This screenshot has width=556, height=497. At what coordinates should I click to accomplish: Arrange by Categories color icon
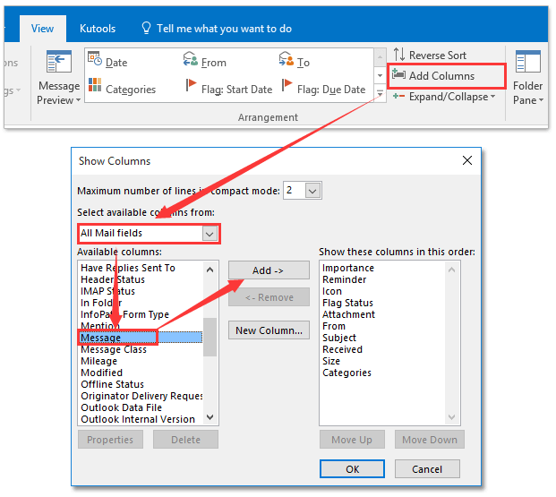(x=96, y=90)
